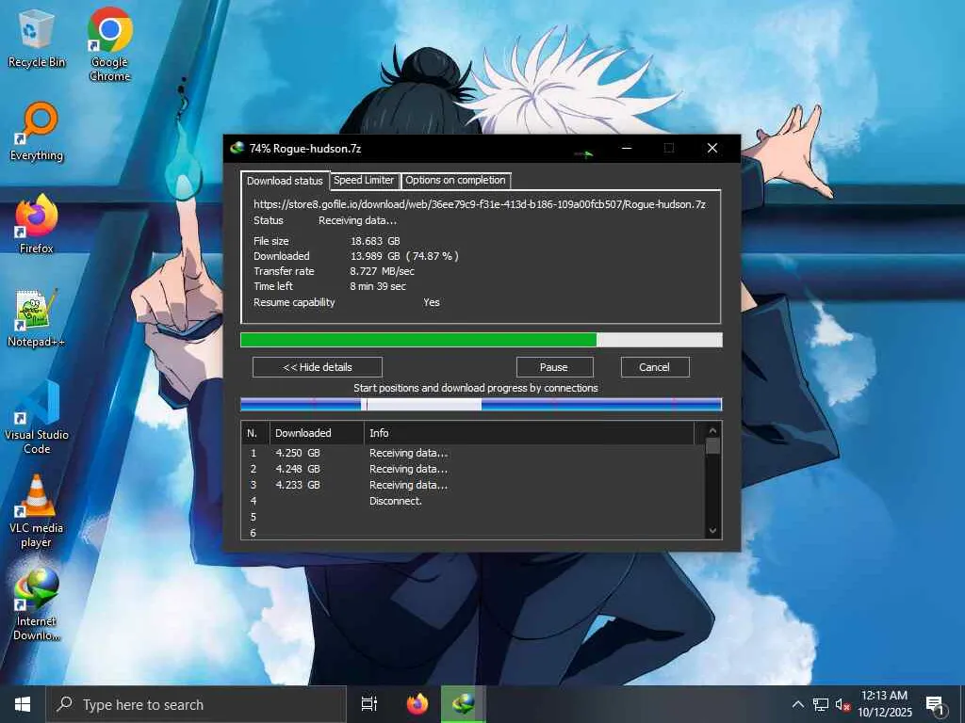Click the connections list scrollbar thumb

pyautogui.click(x=712, y=445)
